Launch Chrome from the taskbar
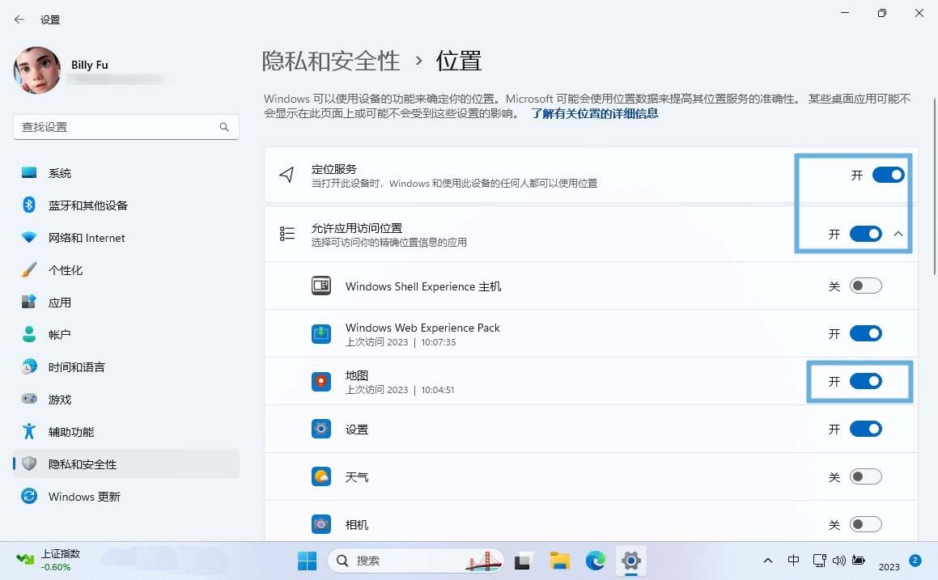The width and height of the screenshot is (938, 580). click(595, 560)
